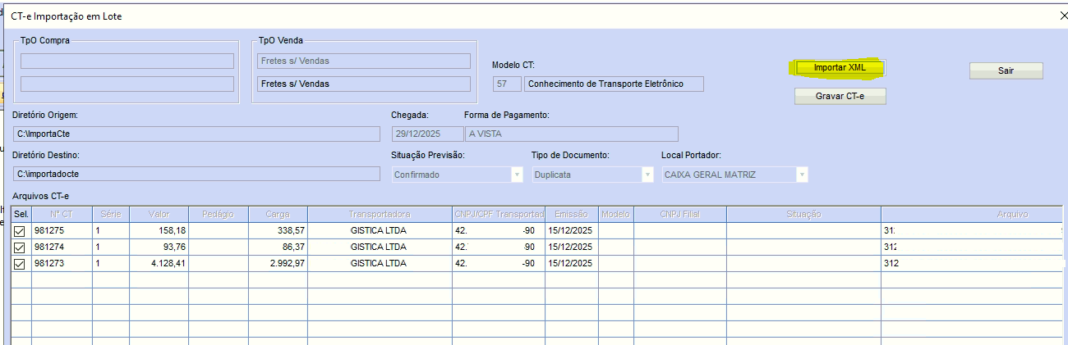
Task: Expand the Tipo de Documento dropdown
Action: click(647, 175)
